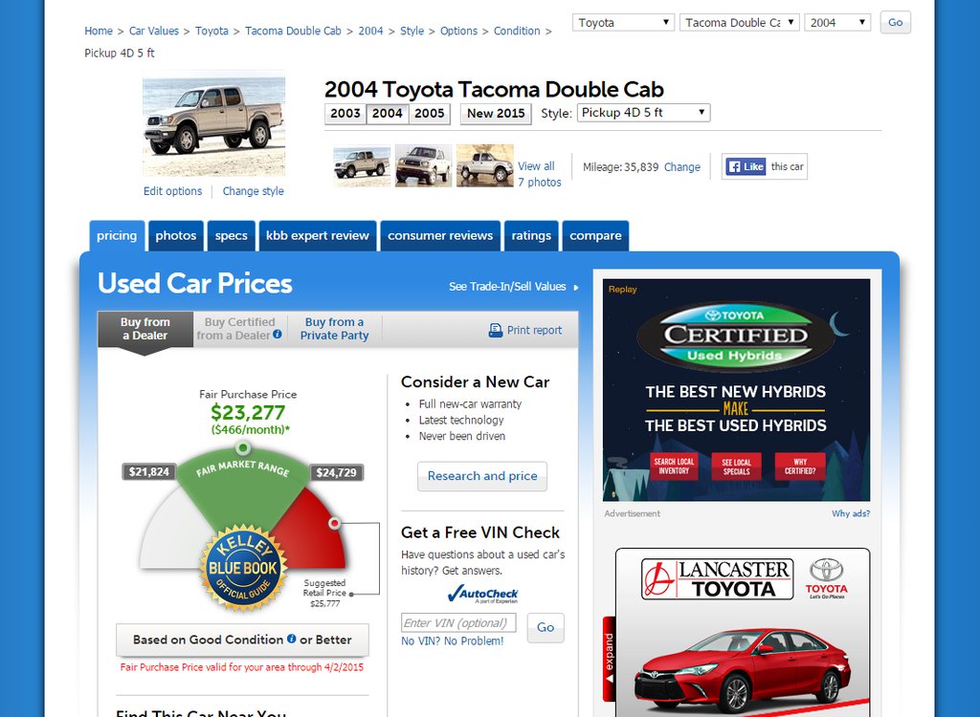Click the third small truck thumbnail
This screenshot has width=980, height=717.
(485, 166)
